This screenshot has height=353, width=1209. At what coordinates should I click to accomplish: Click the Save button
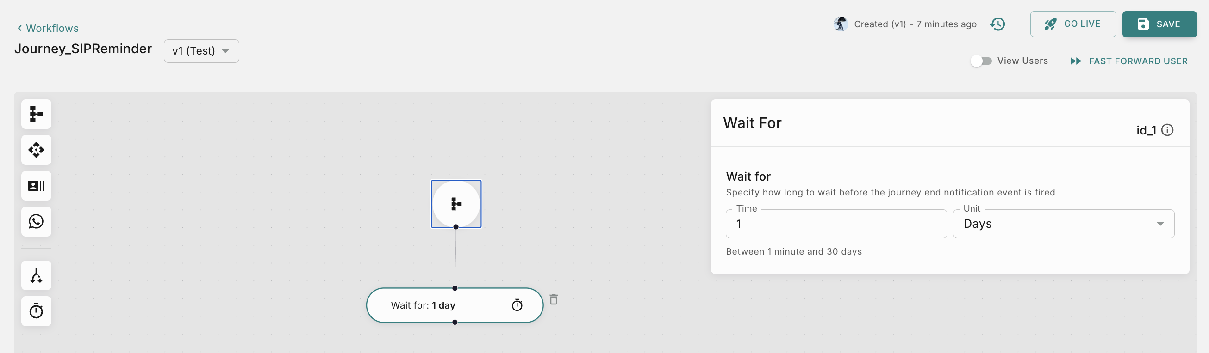(1159, 24)
